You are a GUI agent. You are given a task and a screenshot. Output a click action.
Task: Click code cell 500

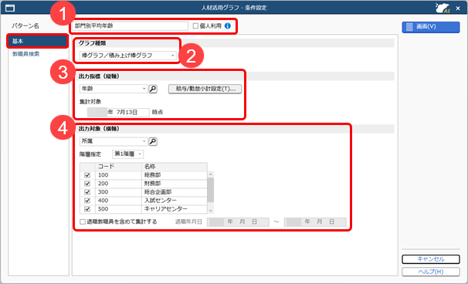point(118,209)
